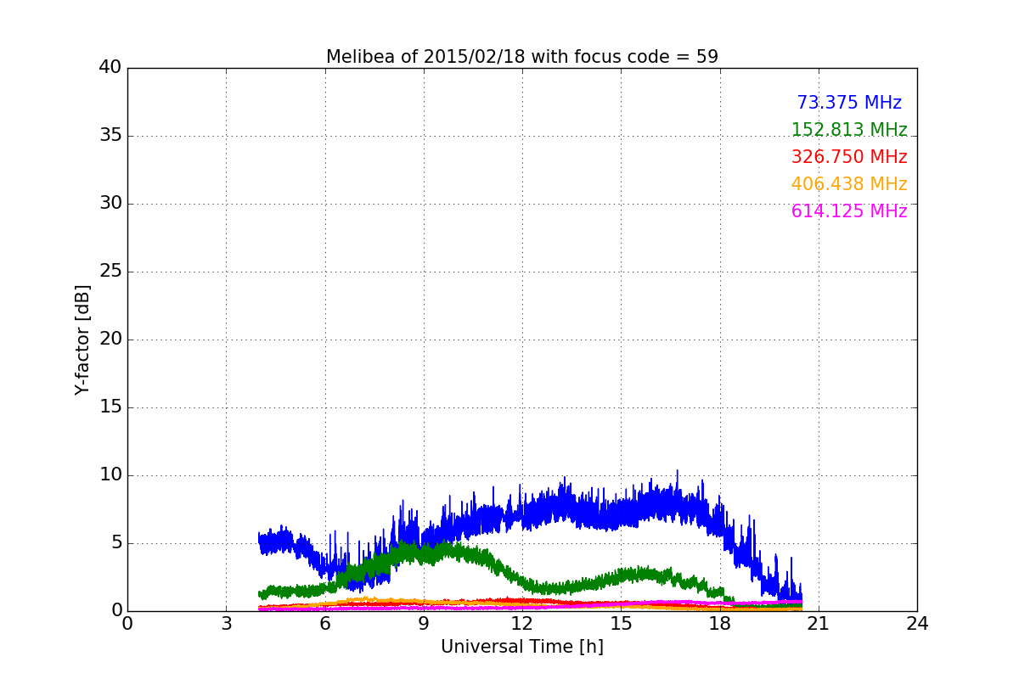1019x679 pixels.
Task: Click the x-axis tick label 18
Action: (x=720, y=624)
